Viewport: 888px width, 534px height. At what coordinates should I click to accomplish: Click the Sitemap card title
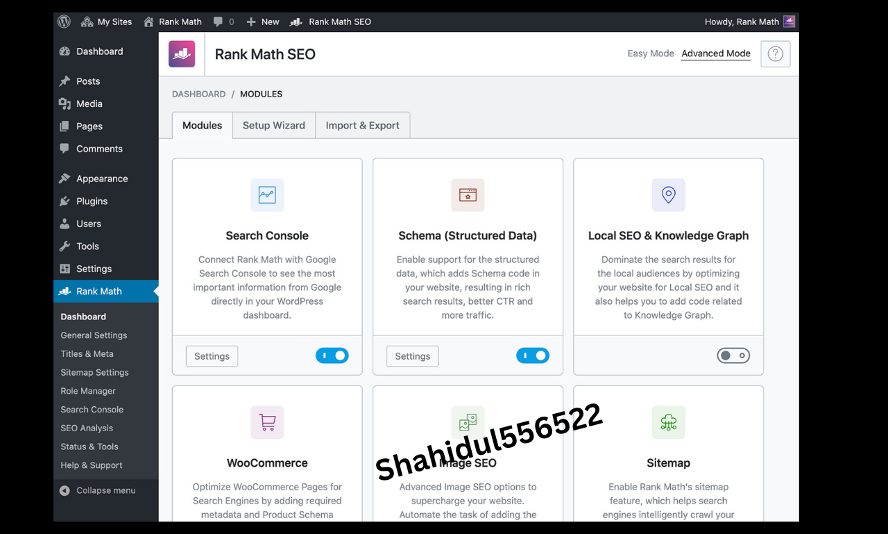(669, 463)
